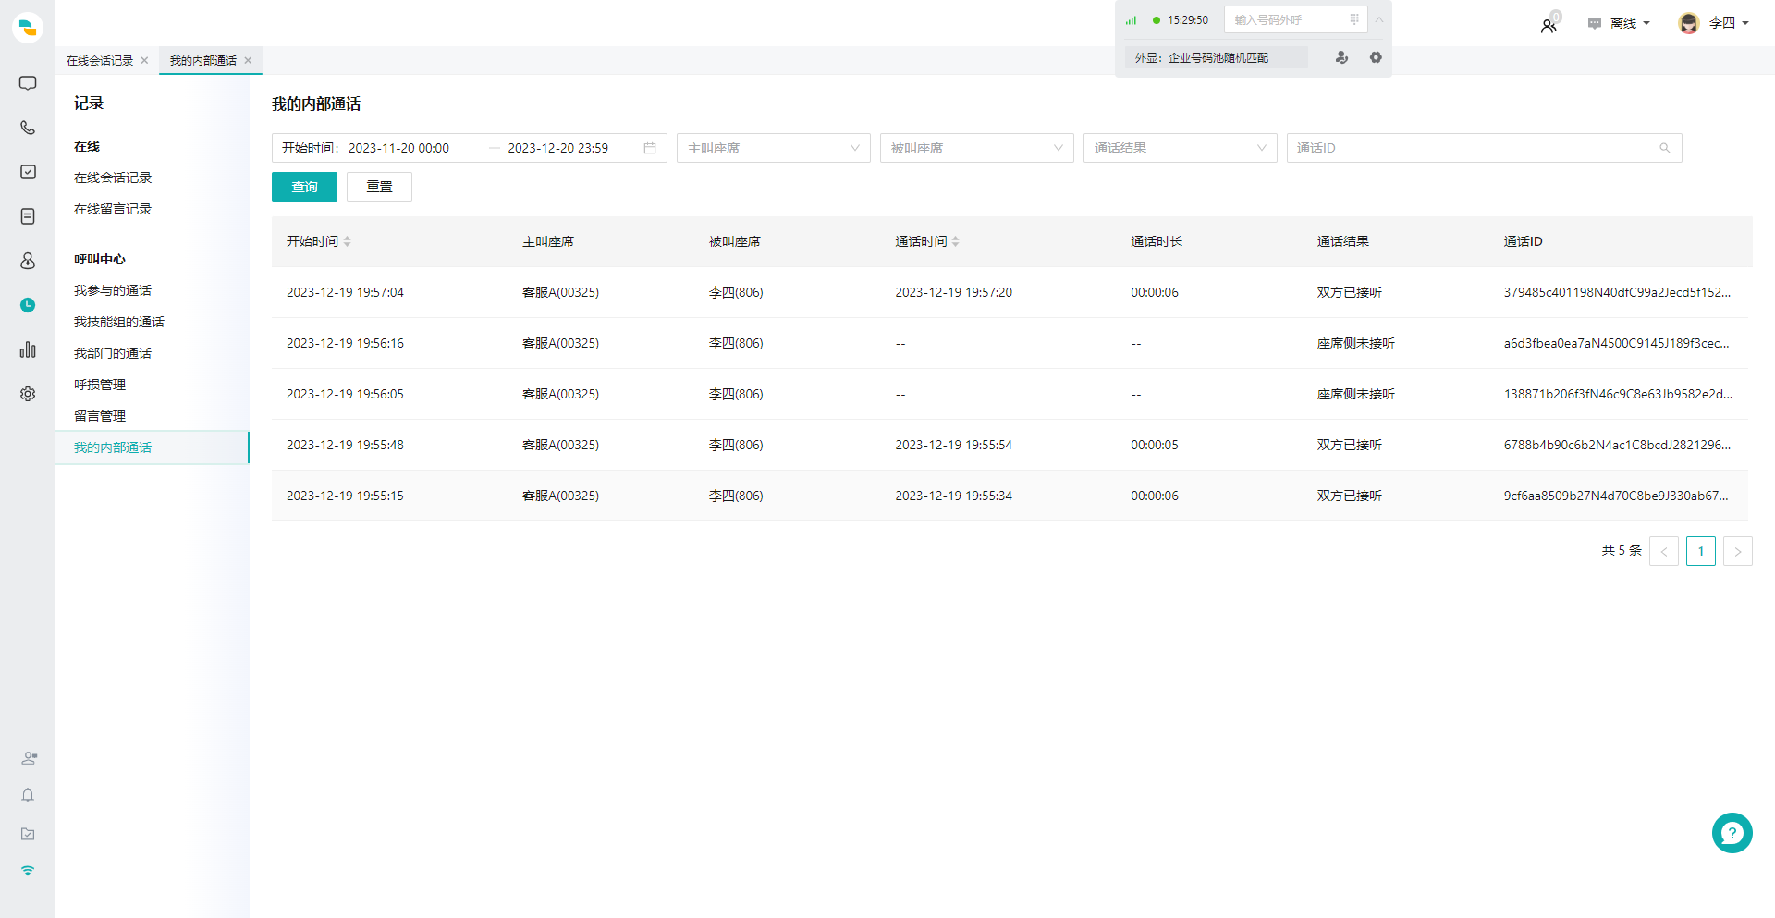
Task: Click the 外显 企业号码池随机匹配 selector
Action: [x=1216, y=57]
